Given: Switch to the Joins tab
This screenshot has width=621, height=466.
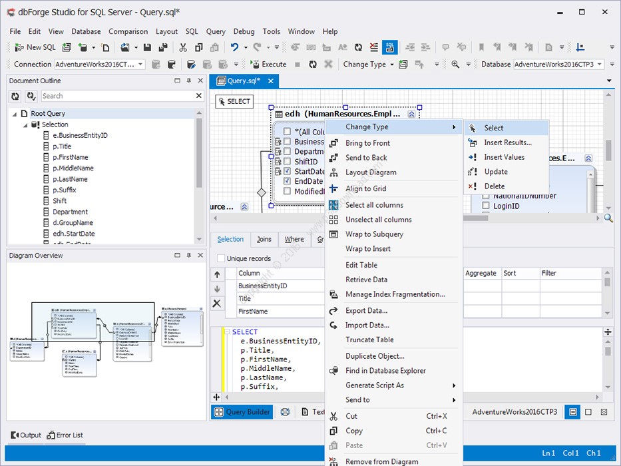Looking at the screenshot, I should (264, 240).
